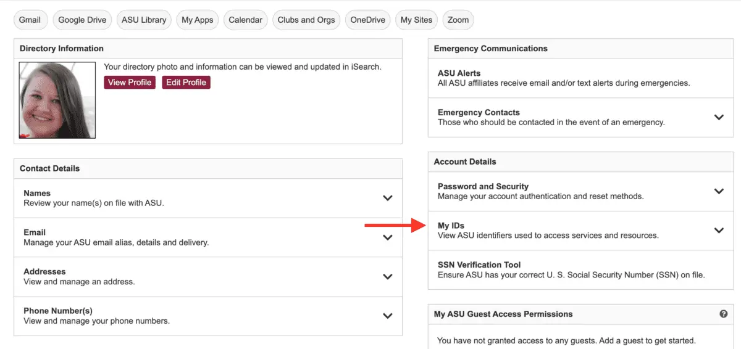741x349 pixels.
Task: Open the Calendar quick link
Action: (245, 20)
